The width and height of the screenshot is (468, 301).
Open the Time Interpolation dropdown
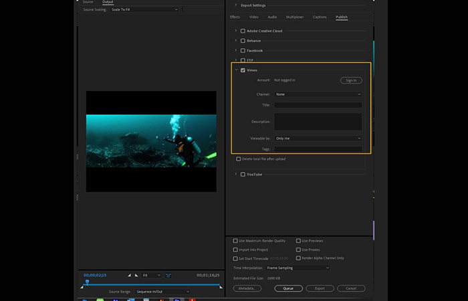(298, 268)
